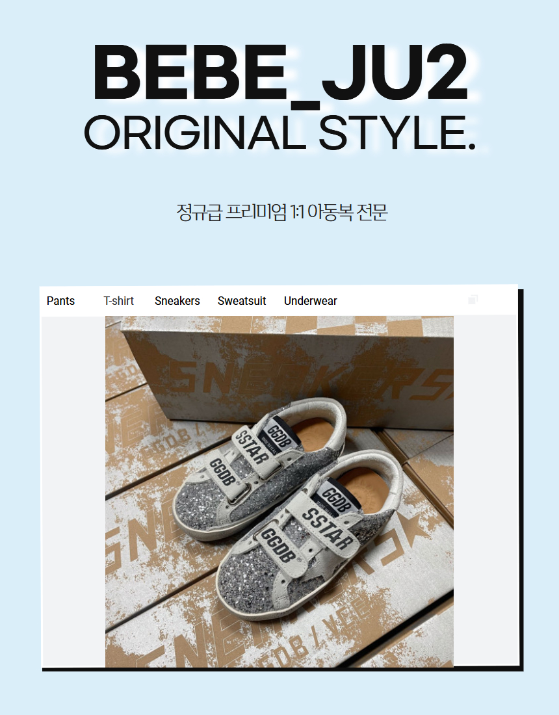Screen dimensions: 559x715
Task: Click the SSTAR strap on front sneaker
Action: coord(328,528)
